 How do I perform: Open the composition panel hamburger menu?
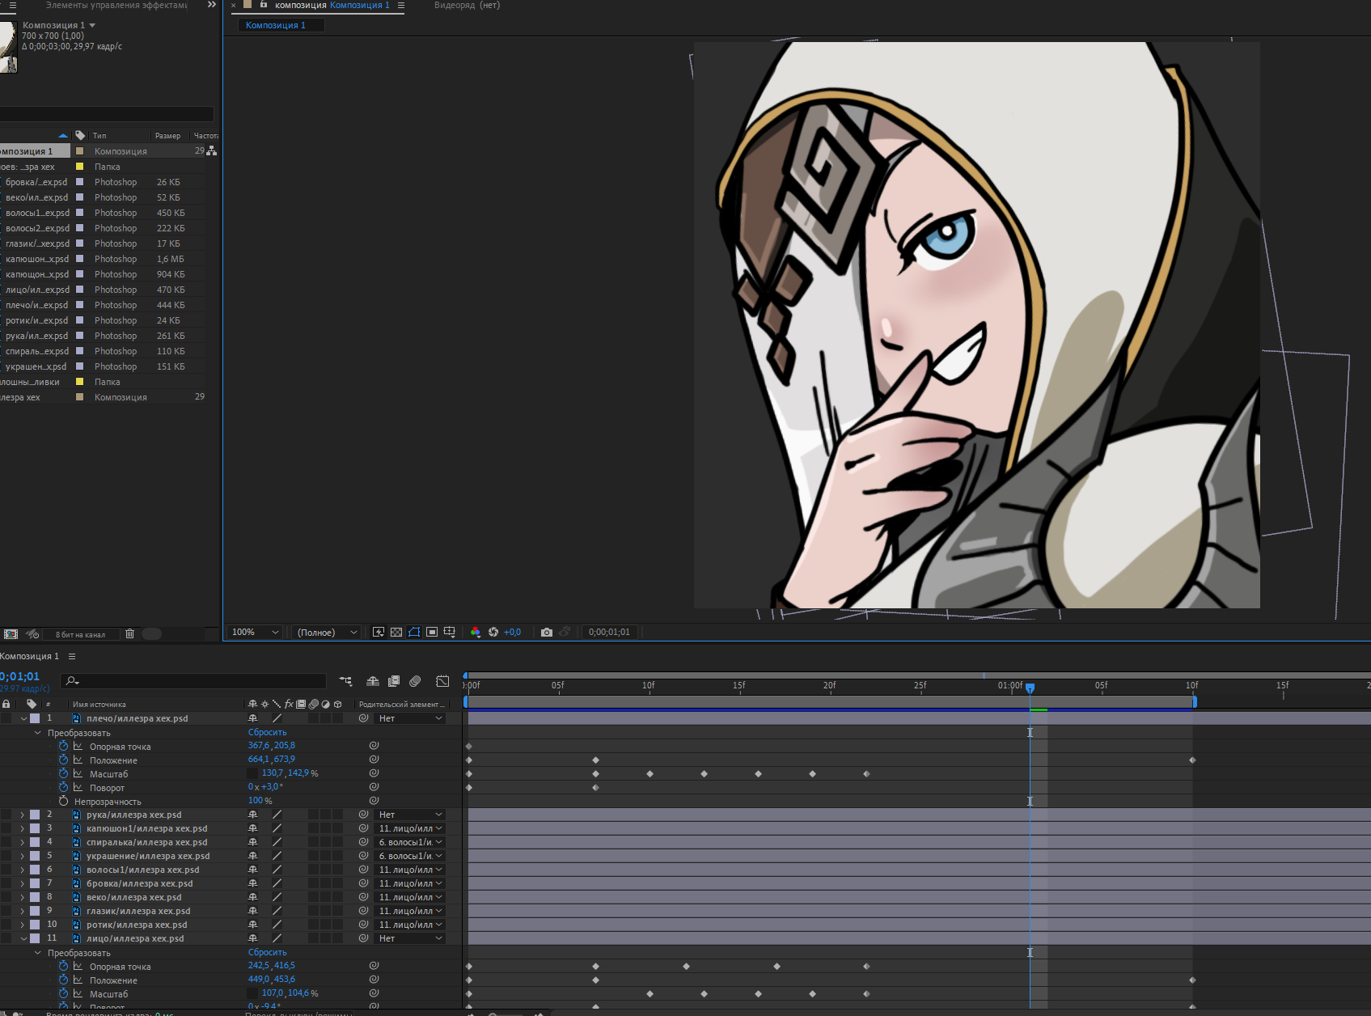point(400,5)
